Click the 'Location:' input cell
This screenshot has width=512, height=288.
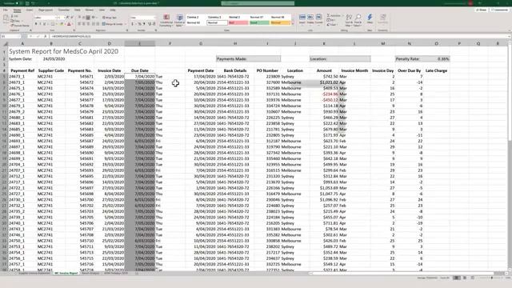340,59
